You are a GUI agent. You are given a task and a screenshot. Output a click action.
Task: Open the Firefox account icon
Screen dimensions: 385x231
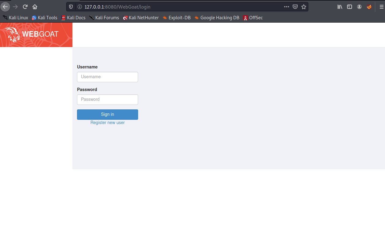359,7
